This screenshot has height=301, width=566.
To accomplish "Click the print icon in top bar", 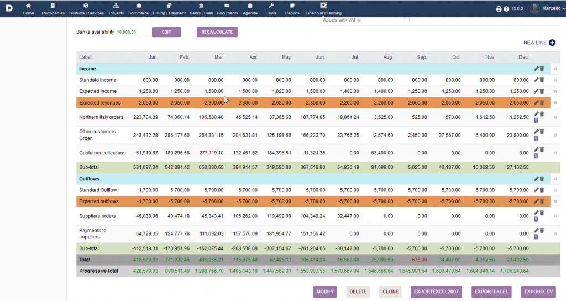I will coord(499,9).
